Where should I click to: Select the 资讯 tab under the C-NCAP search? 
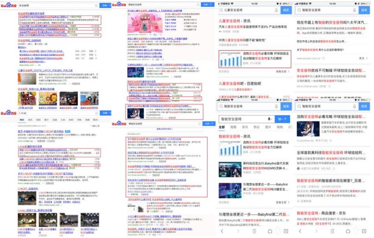pyautogui.click(x=30, y=120)
